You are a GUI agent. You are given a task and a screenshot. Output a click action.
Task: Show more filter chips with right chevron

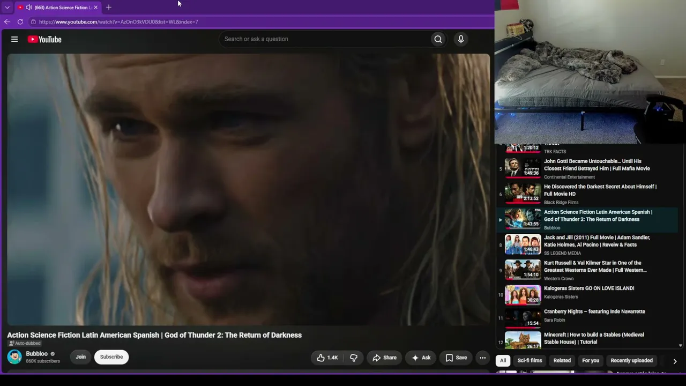(675, 361)
